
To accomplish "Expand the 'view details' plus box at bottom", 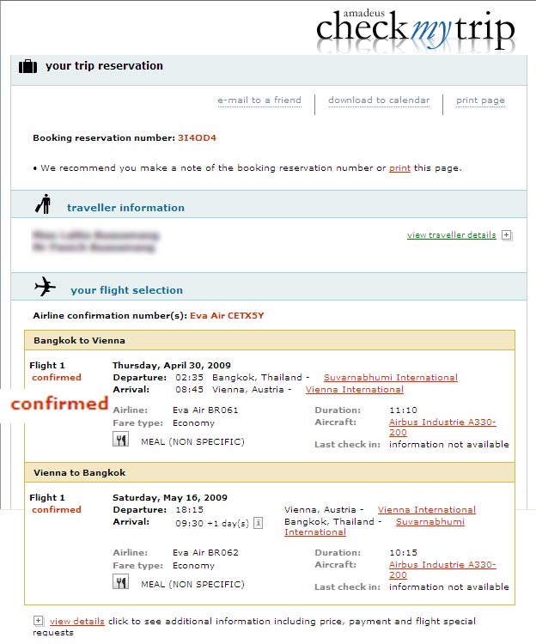I will coord(38,621).
